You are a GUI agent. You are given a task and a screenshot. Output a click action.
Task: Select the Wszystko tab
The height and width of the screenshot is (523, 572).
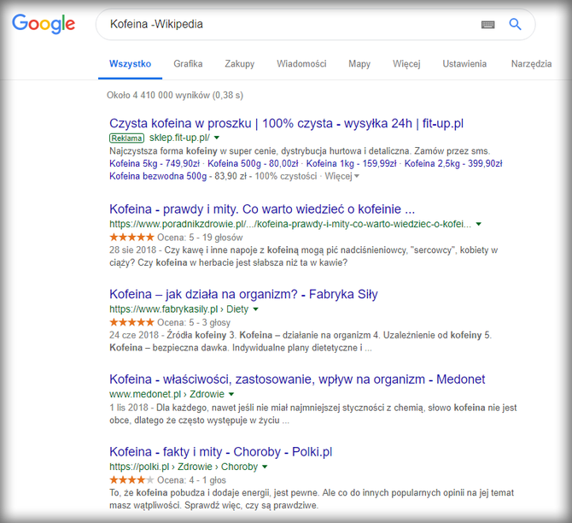click(131, 63)
